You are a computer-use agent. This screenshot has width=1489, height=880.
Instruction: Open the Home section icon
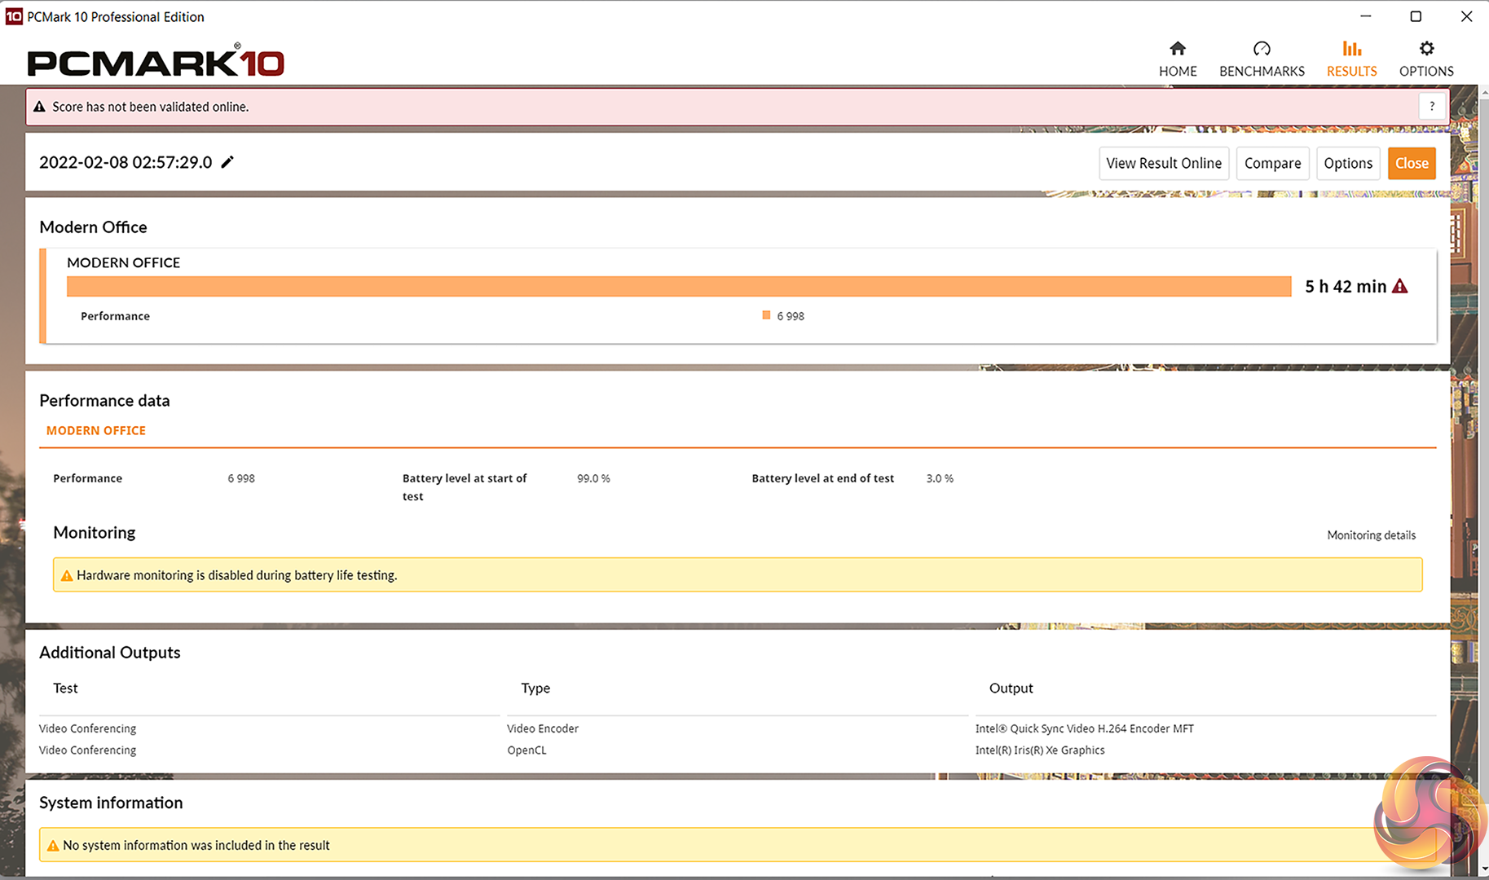pyautogui.click(x=1178, y=49)
